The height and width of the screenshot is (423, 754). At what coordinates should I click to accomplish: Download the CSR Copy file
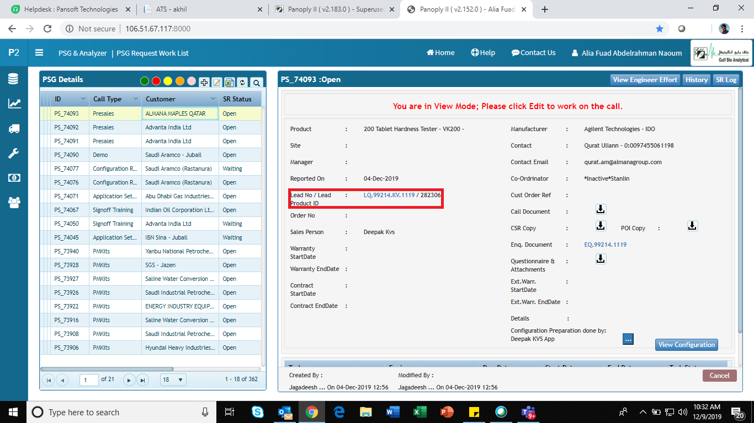pos(601,226)
